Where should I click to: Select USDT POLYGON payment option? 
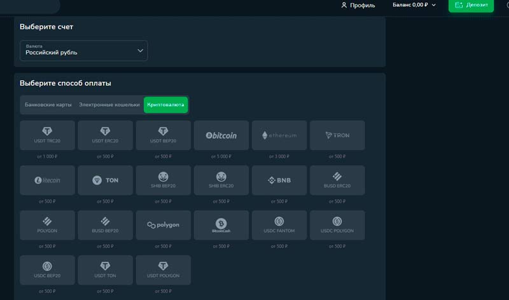coord(164,270)
